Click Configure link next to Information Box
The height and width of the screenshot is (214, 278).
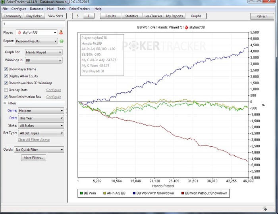[x=54, y=97]
